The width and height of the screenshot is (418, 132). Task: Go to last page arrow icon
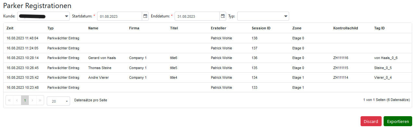pyautogui.click(x=40, y=100)
